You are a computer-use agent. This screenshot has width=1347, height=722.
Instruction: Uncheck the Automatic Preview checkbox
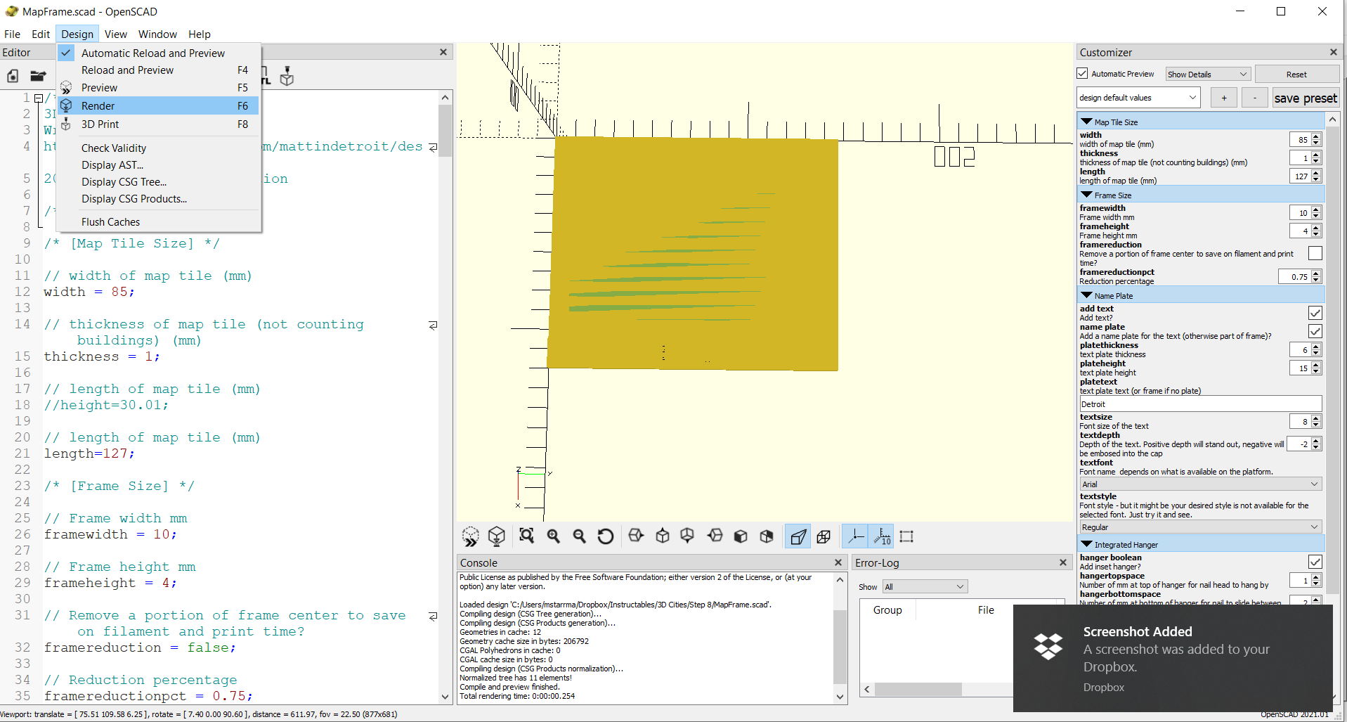coord(1083,74)
